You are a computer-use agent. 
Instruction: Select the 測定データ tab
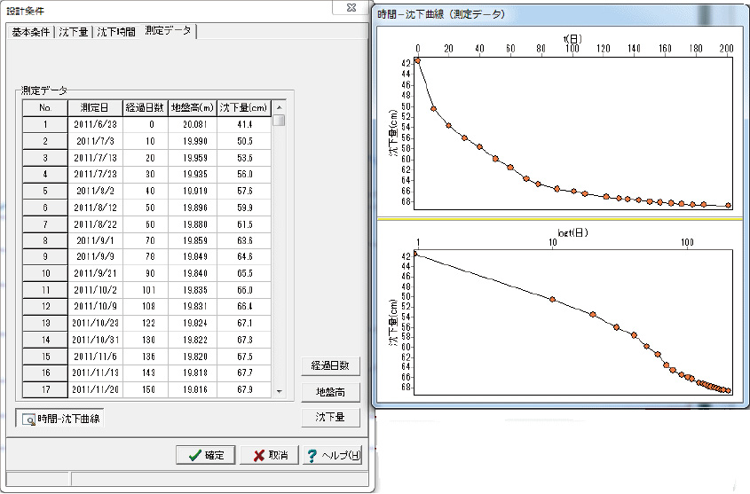(x=168, y=30)
